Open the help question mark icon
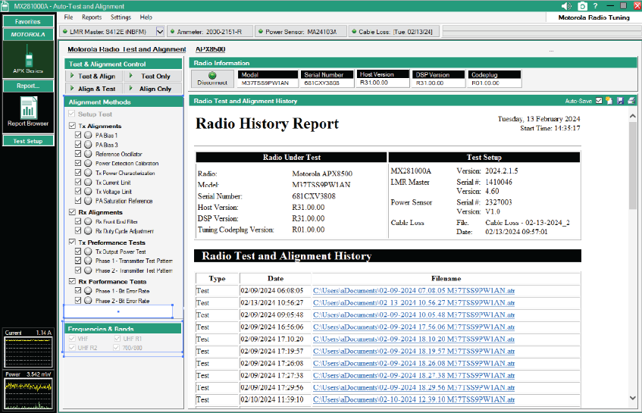The width and height of the screenshot is (642, 413). tap(595, 6)
